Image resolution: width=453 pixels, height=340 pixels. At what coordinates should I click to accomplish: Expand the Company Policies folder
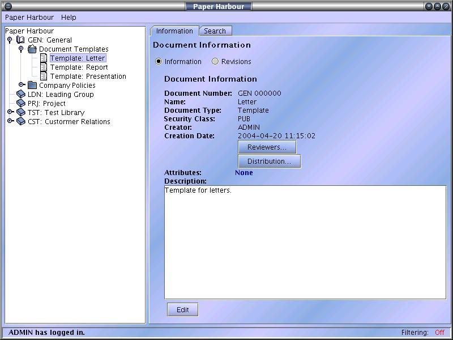(22, 84)
